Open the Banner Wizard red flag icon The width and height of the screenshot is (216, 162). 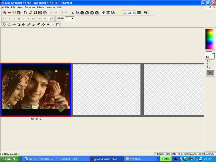point(9,13)
